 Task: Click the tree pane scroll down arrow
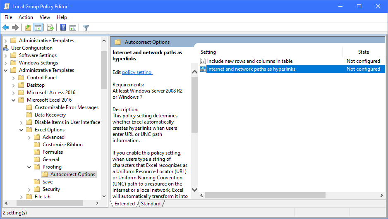(x=104, y=196)
